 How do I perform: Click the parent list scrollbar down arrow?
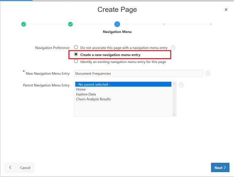click(x=174, y=114)
